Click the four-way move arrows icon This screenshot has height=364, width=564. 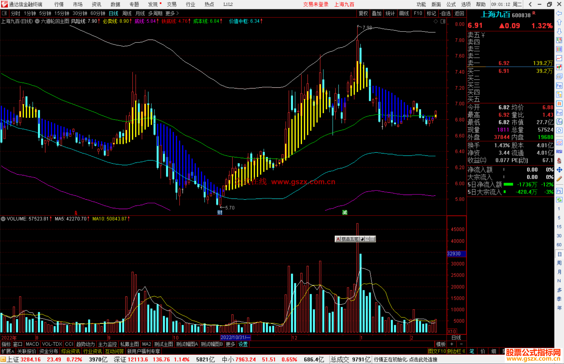[559, 170]
